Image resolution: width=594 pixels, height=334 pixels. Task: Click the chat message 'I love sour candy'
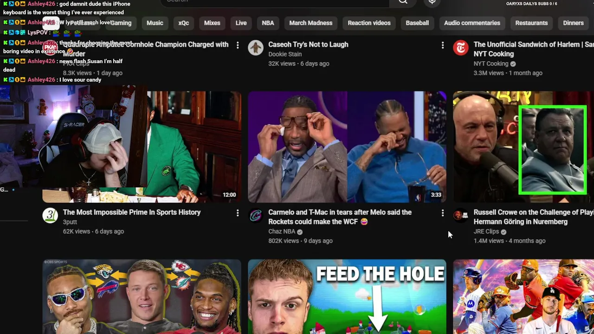click(x=80, y=80)
